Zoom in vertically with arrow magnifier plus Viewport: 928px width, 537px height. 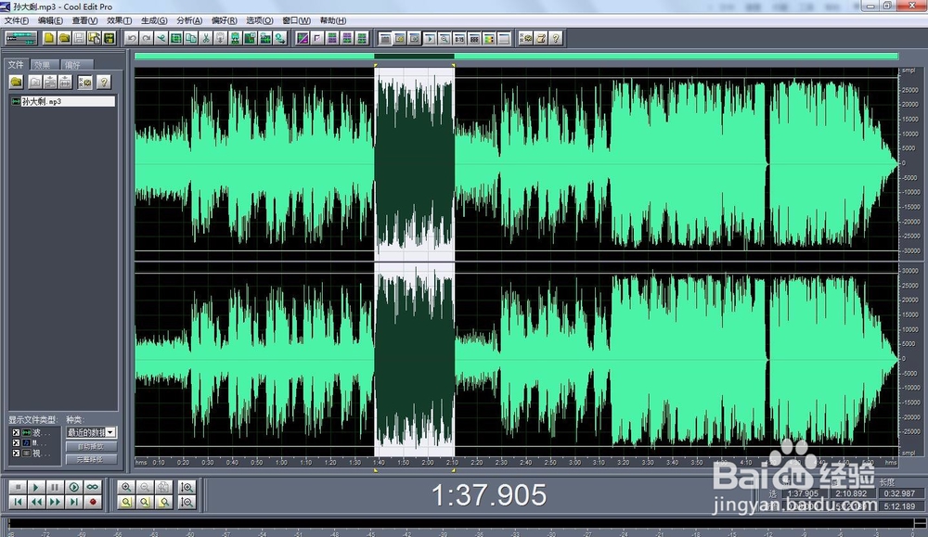(x=187, y=487)
